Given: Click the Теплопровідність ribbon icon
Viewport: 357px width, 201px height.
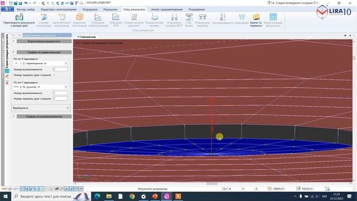Looking at the screenshot, I should pos(223,20).
